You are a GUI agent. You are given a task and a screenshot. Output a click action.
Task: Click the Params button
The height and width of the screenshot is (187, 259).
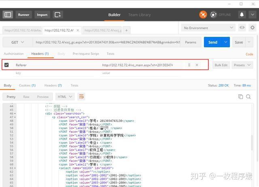tap(191, 42)
